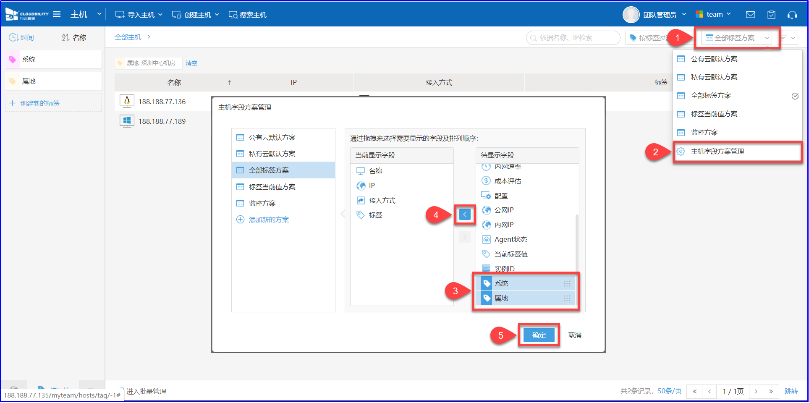This screenshot has width=809, height=403.
Task: Click the headset support icon
Action: tap(792, 15)
